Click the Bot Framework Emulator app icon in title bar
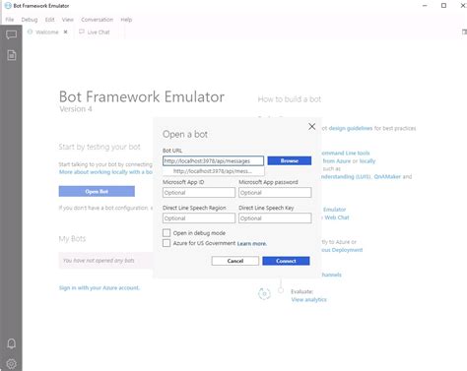Viewport: 467px width, 371px height. coord(8,6)
